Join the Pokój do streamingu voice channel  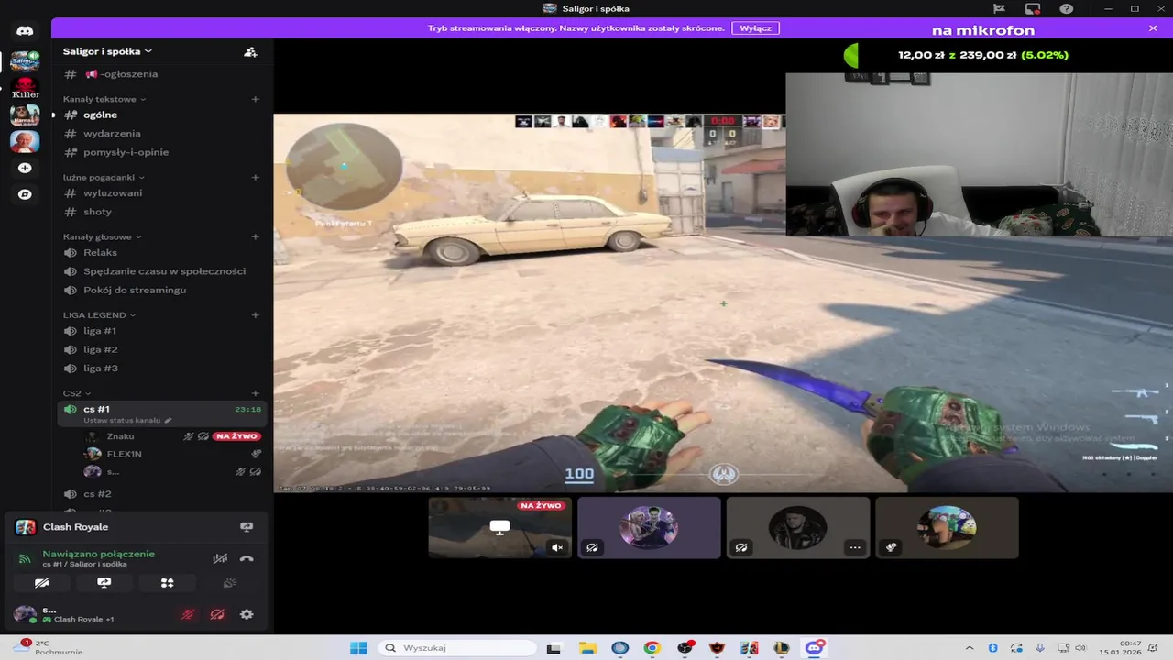(x=162, y=291)
